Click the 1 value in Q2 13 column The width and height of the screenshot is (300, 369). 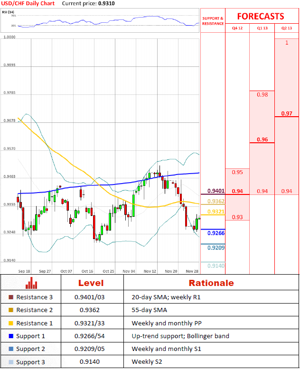click(287, 43)
